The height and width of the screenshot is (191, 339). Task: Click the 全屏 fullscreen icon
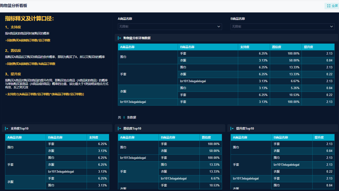(x=329, y=6)
